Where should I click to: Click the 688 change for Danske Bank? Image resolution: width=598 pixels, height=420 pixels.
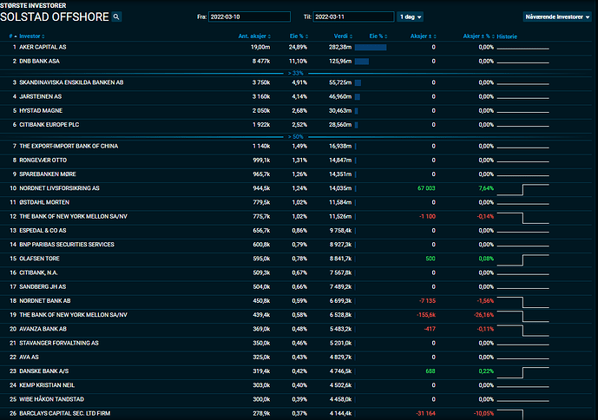pos(430,371)
